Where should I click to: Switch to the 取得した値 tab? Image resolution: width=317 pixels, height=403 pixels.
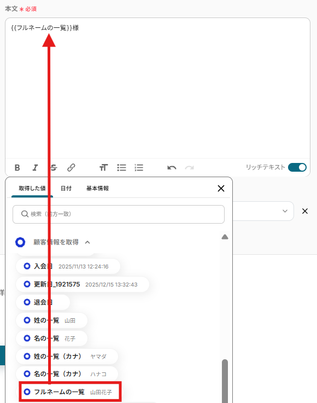32,189
